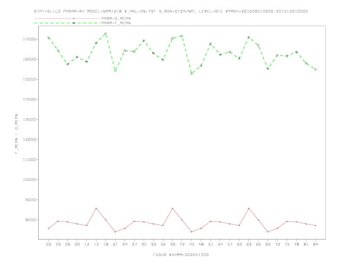Viewport: 344px width, 266px height.
Task: Click the 45 forecast hour tick label
Action: [192, 244]
